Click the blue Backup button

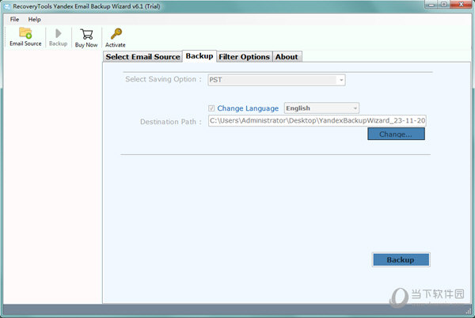coord(401,259)
